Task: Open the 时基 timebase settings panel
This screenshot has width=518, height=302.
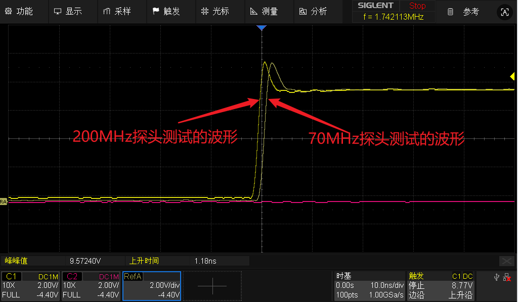Action: click(x=370, y=286)
